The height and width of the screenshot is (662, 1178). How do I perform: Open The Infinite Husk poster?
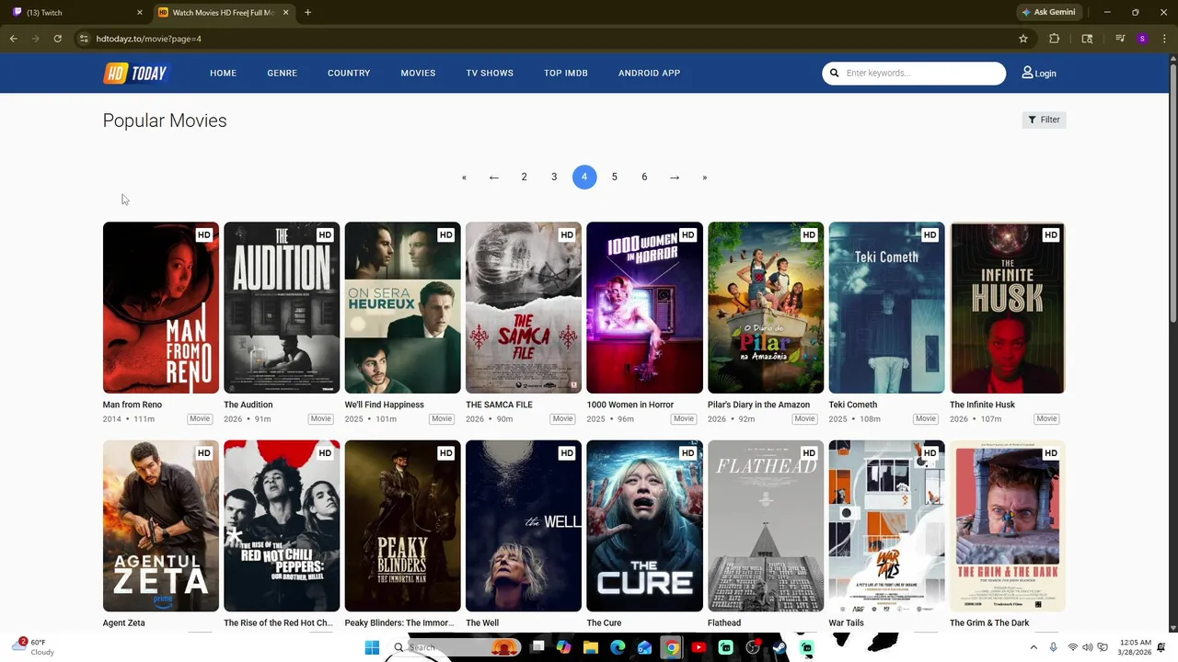coord(1008,308)
